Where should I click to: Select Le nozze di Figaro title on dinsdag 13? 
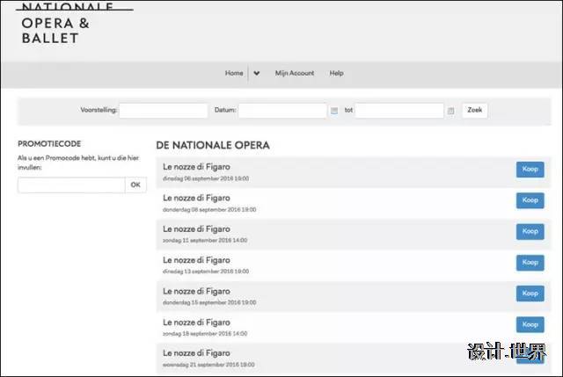[196, 260]
